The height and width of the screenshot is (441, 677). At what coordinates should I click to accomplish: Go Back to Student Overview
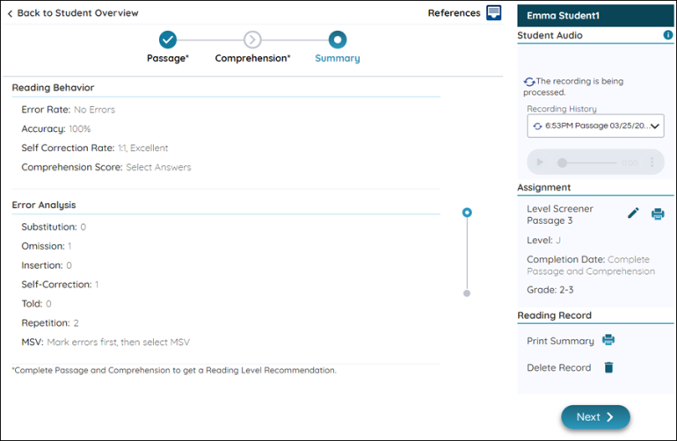coord(77,13)
